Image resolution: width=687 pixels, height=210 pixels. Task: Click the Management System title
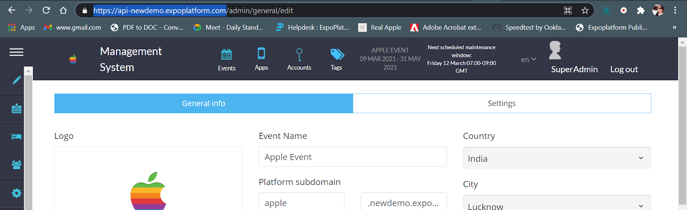(131, 59)
